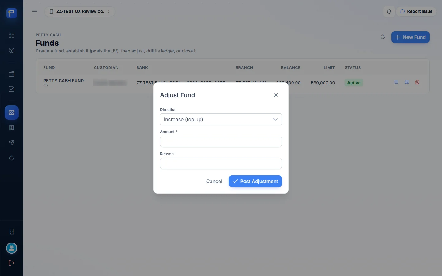
Task: Click the BRANCH column header
Action: pos(244,67)
